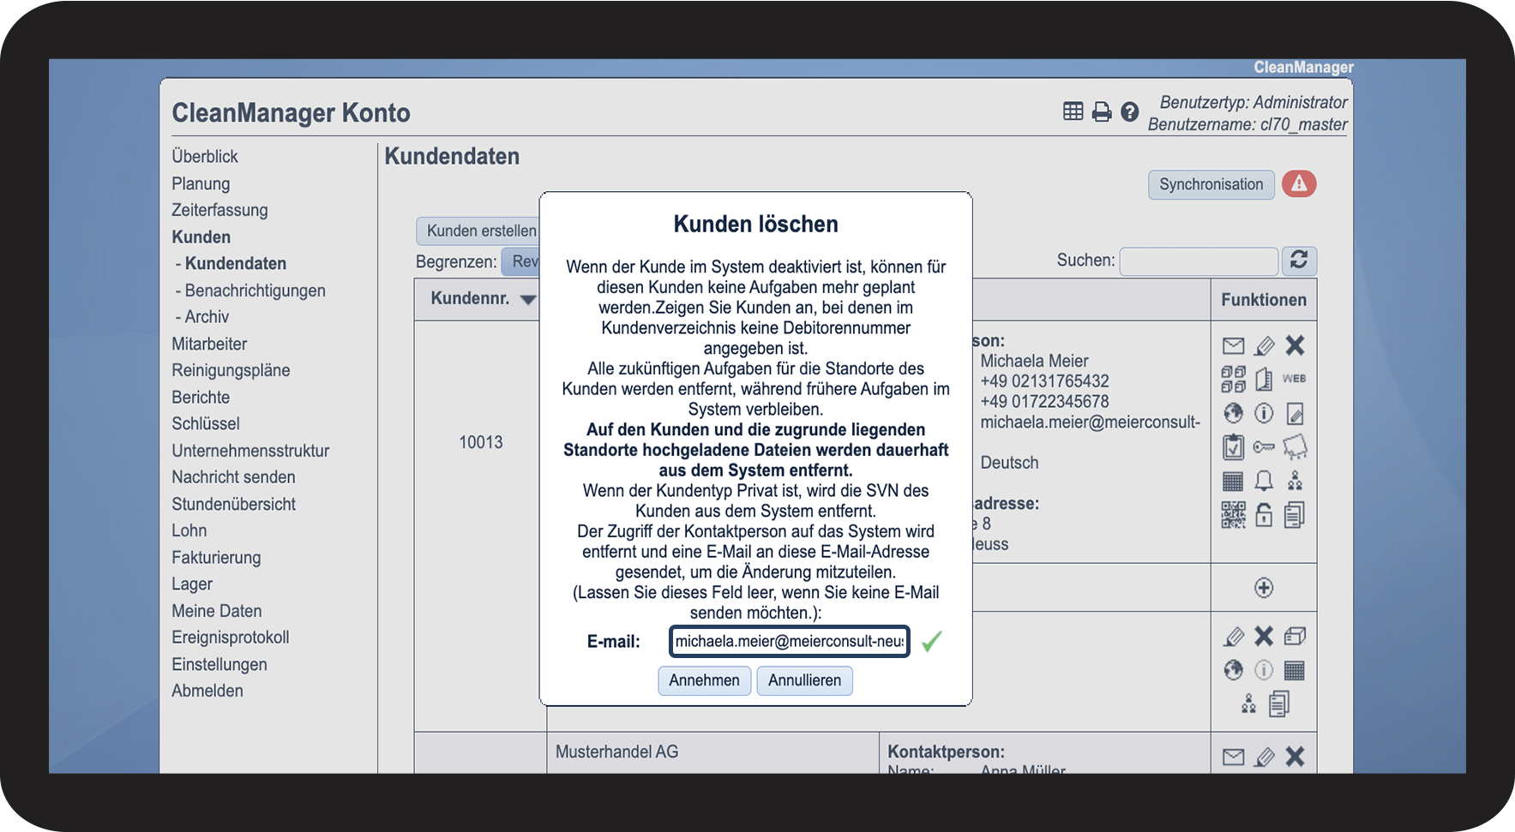Open Nachricht senden in the sidebar
1515x832 pixels.
click(x=233, y=477)
